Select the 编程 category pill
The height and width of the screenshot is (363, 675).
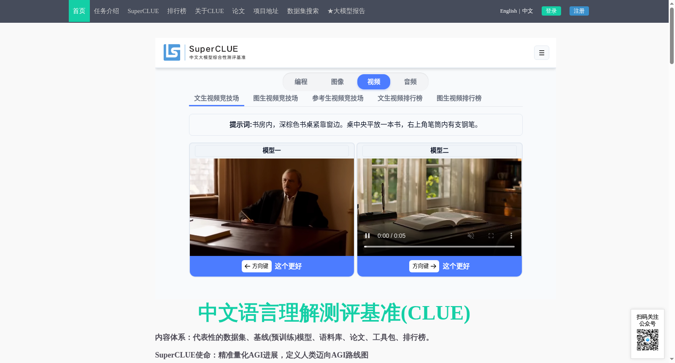coord(301,82)
